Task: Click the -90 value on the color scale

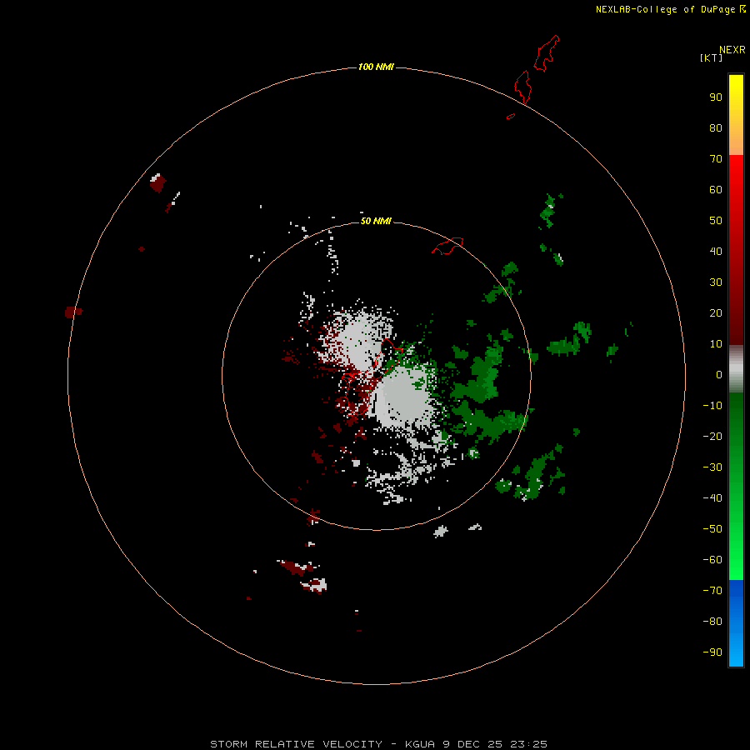Action: [712, 652]
